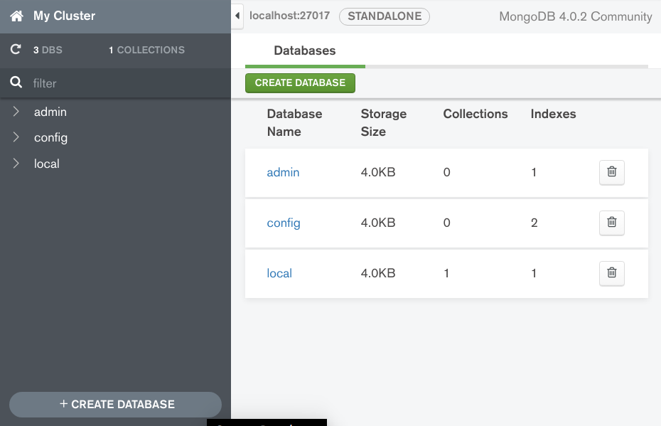
Task: Open the local database link in table
Action: click(x=279, y=273)
